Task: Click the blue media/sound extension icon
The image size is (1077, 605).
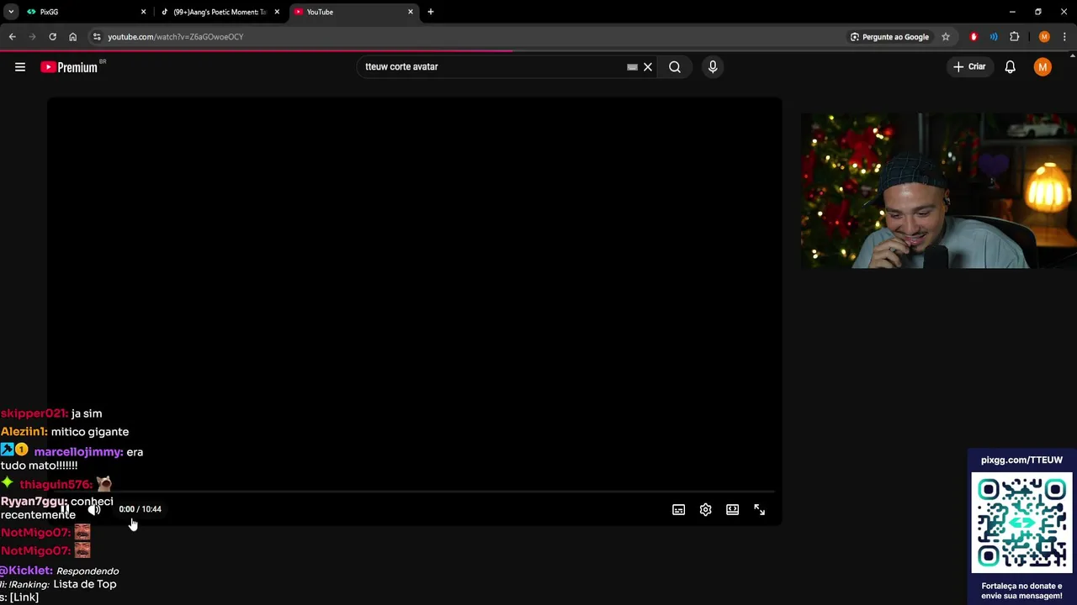Action: [994, 37]
